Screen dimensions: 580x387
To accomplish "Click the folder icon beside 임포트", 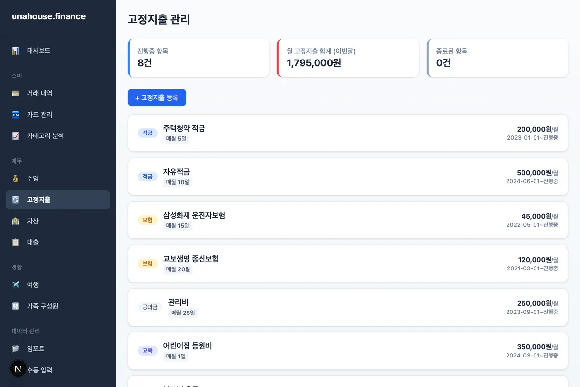I will (15, 349).
